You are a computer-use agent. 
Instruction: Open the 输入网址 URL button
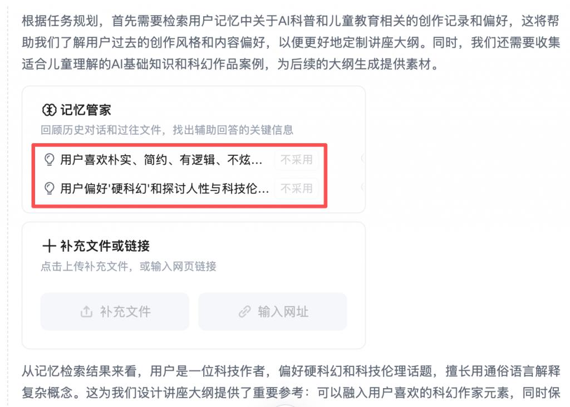coord(273,312)
